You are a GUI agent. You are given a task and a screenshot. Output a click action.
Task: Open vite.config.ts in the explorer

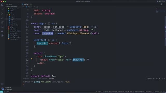pyautogui.click(x=14, y=39)
